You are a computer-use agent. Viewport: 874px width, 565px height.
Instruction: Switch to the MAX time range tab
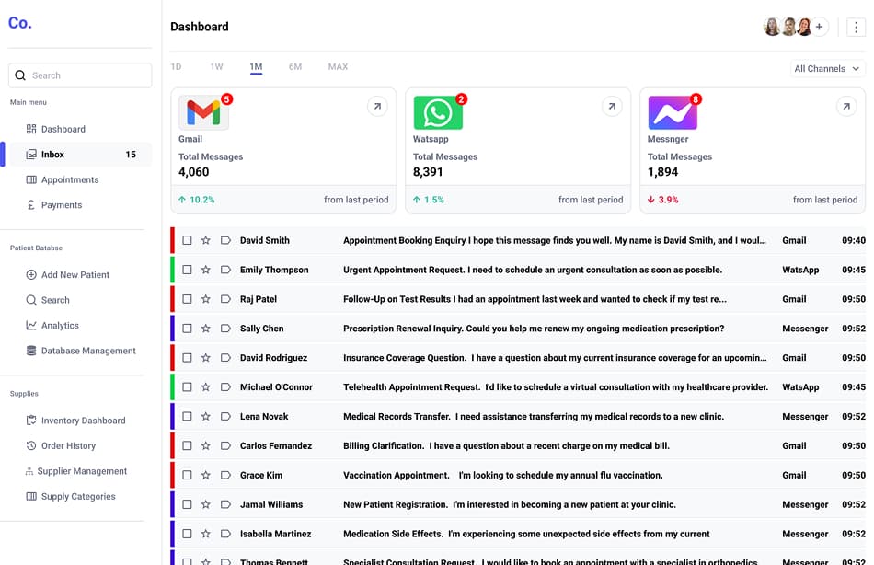click(x=338, y=66)
